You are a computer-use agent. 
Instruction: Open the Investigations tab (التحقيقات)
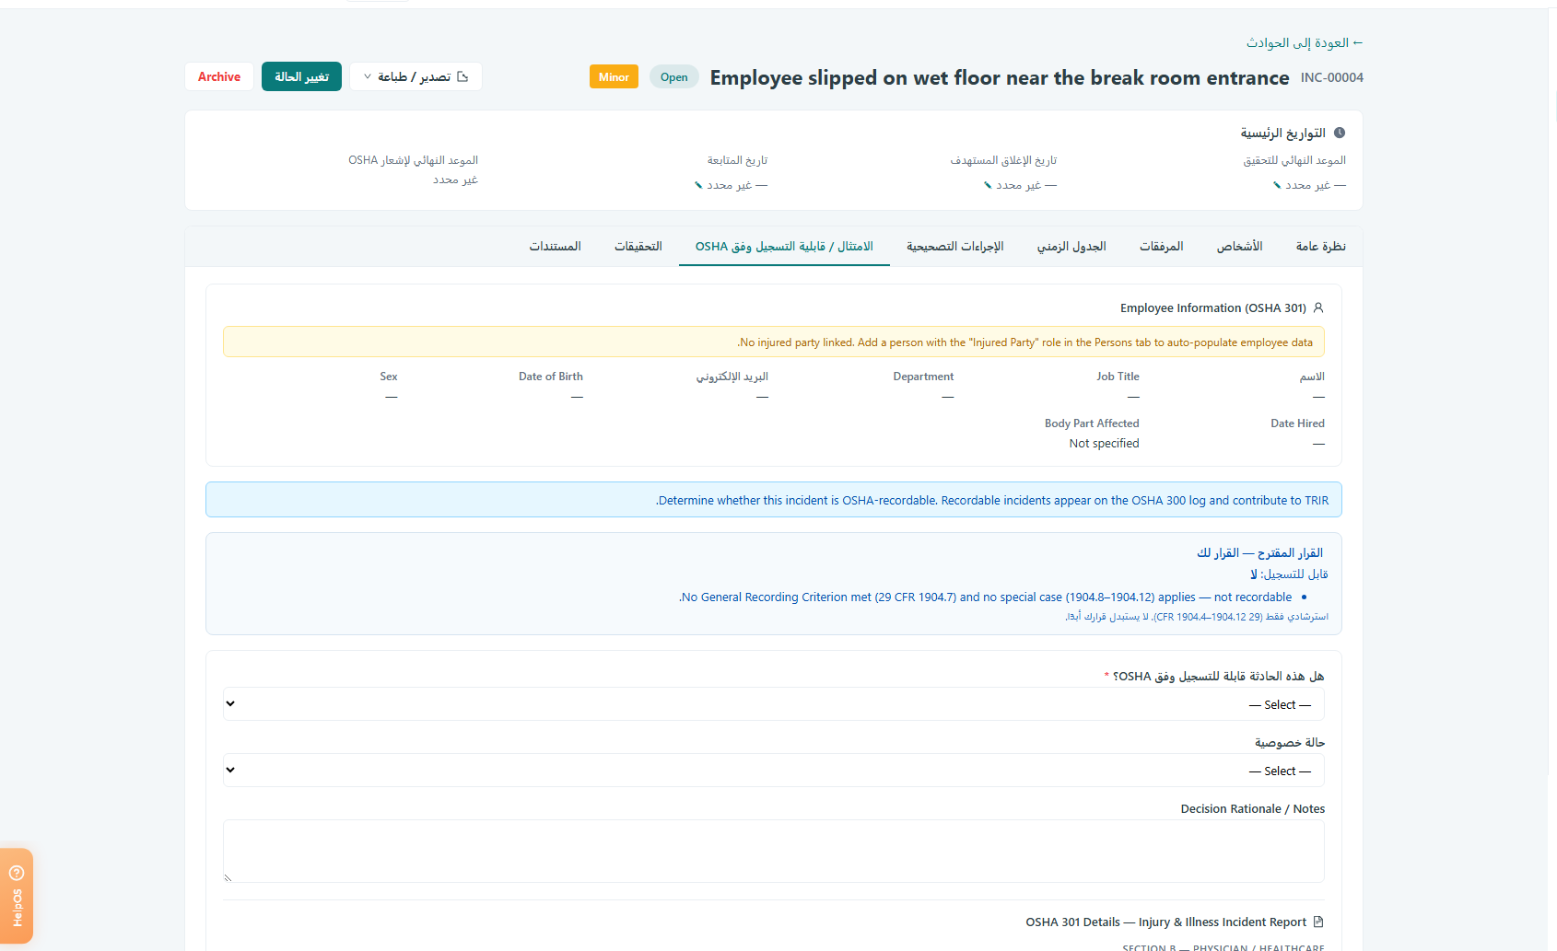pos(638,246)
